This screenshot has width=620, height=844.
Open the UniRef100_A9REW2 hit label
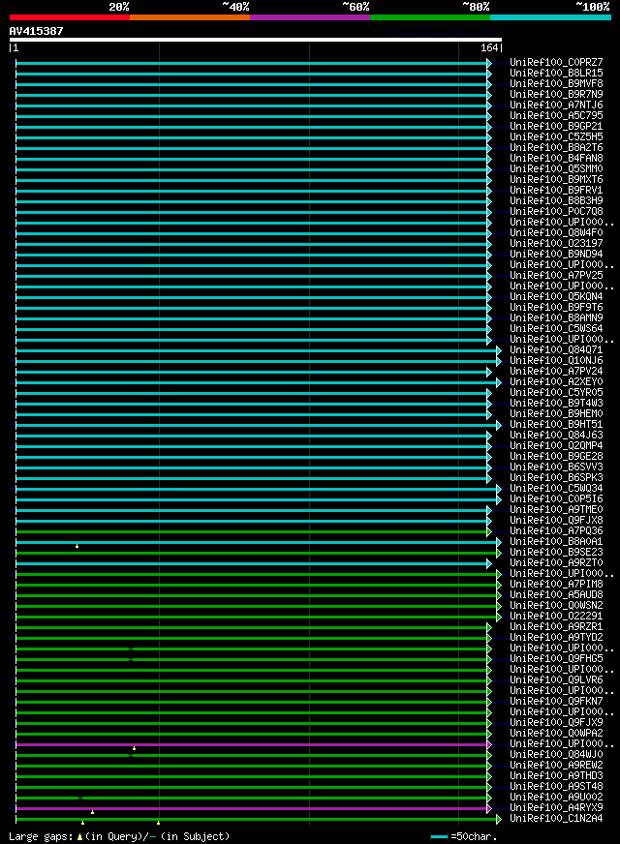pyautogui.click(x=556, y=765)
